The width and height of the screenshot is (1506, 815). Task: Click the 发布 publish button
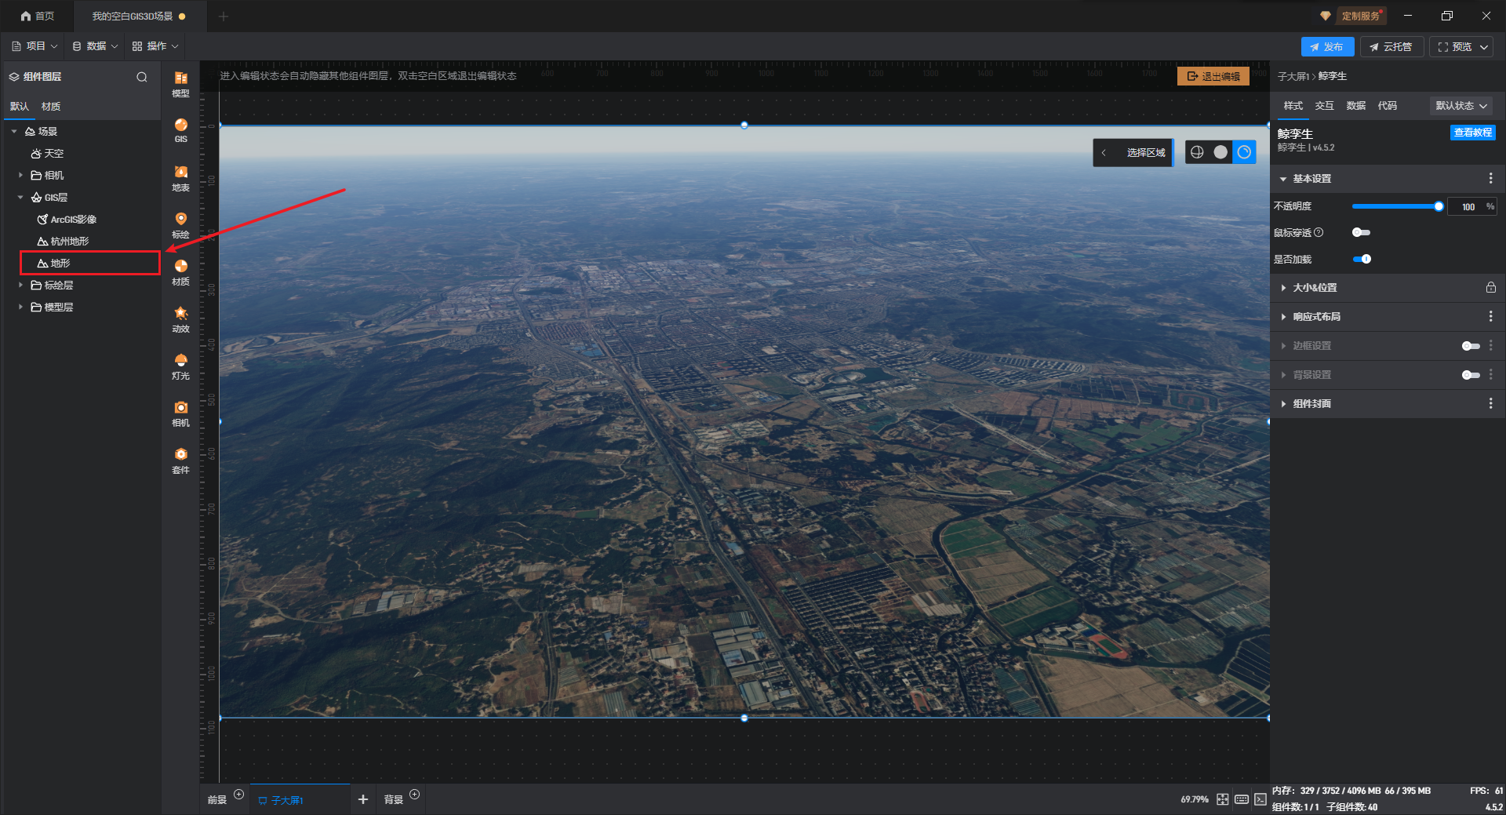(1326, 47)
